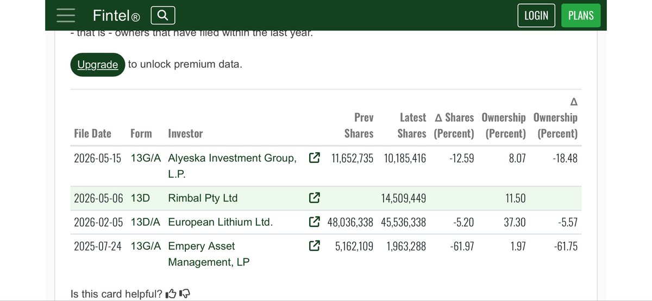The image size is (652, 301).
Task: Open European Lithium Ltd. investor page
Action: tap(221, 222)
